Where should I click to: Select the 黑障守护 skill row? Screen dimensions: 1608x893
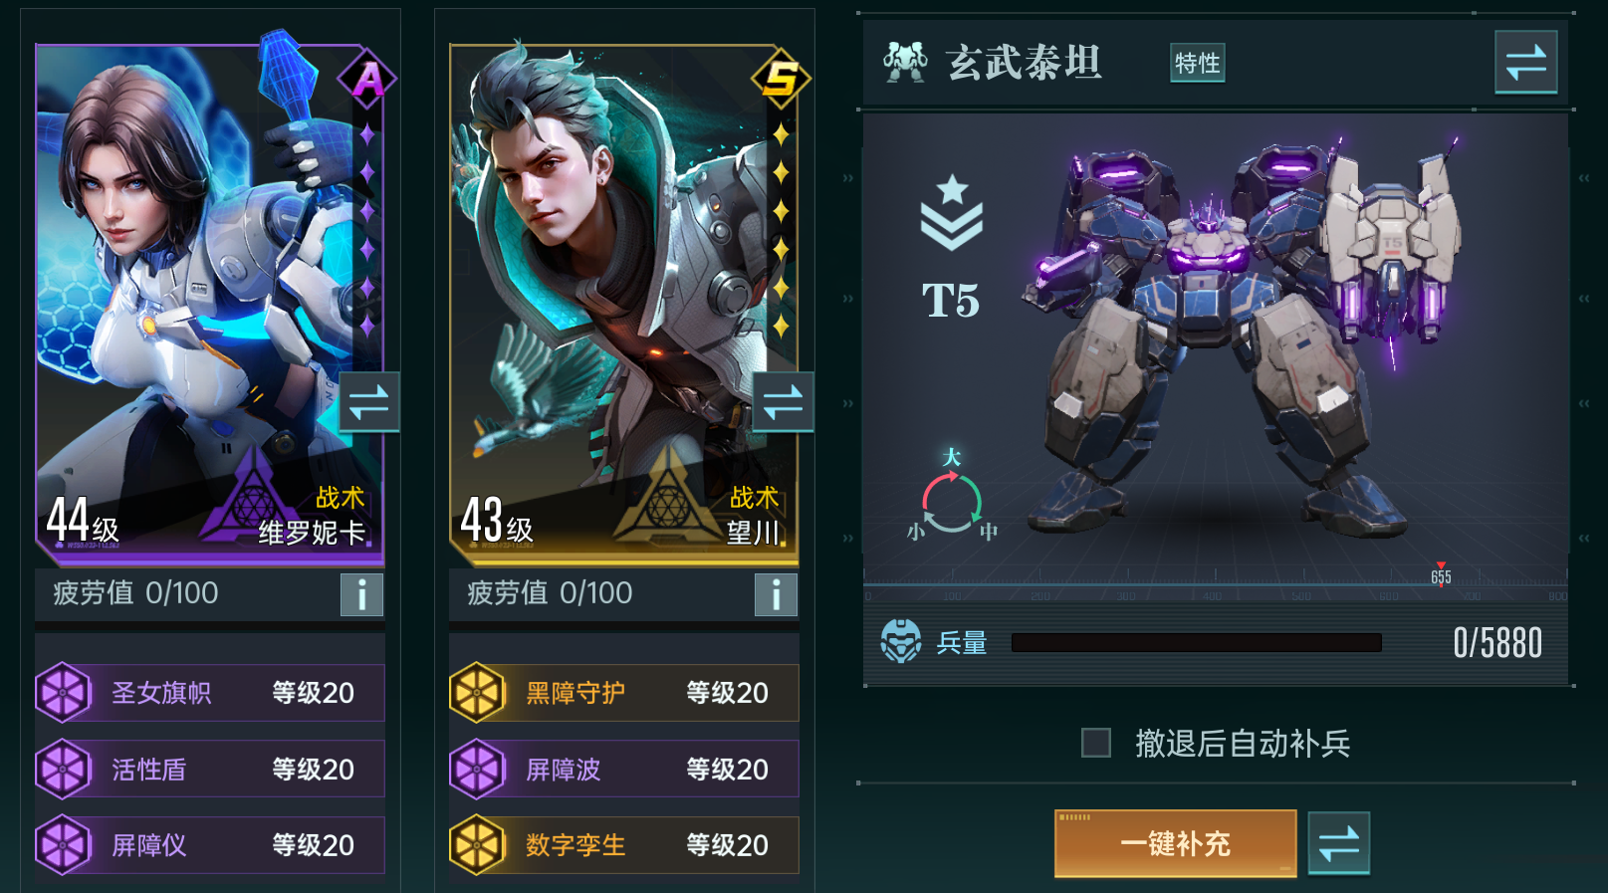[624, 692]
